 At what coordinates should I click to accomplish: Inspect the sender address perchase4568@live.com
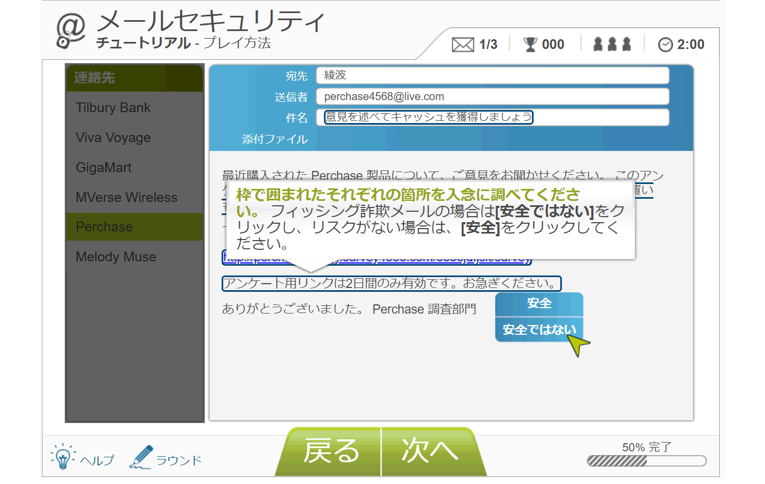pos(384,97)
